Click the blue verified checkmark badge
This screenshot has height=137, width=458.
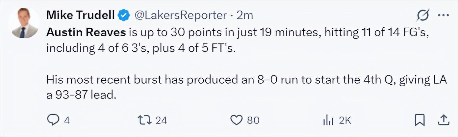tap(124, 15)
